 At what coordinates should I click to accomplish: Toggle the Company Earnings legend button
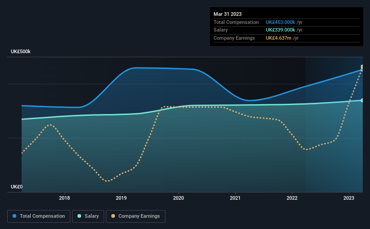[x=136, y=216]
